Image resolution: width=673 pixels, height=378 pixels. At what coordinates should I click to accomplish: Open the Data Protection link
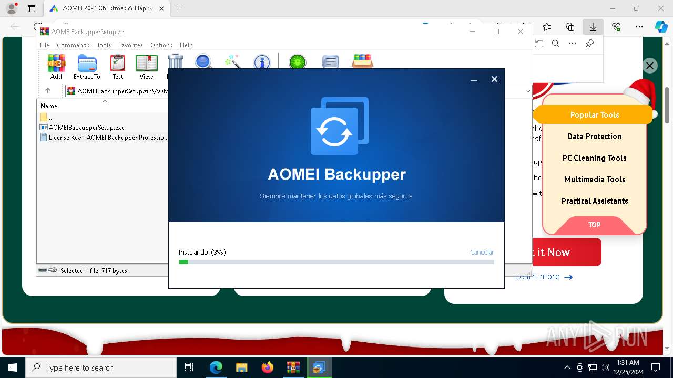(x=594, y=136)
